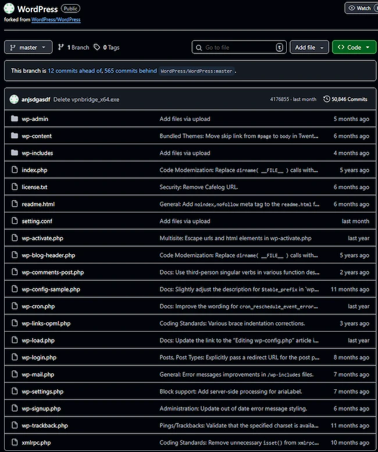Image resolution: width=378 pixels, height=452 pixels.
Task: Click the WordPress repository avatar icon
Action: (9, 8)
